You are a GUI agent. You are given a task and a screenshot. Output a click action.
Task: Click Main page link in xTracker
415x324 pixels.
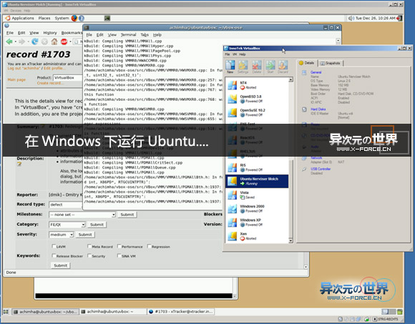[x=16, y=79]
